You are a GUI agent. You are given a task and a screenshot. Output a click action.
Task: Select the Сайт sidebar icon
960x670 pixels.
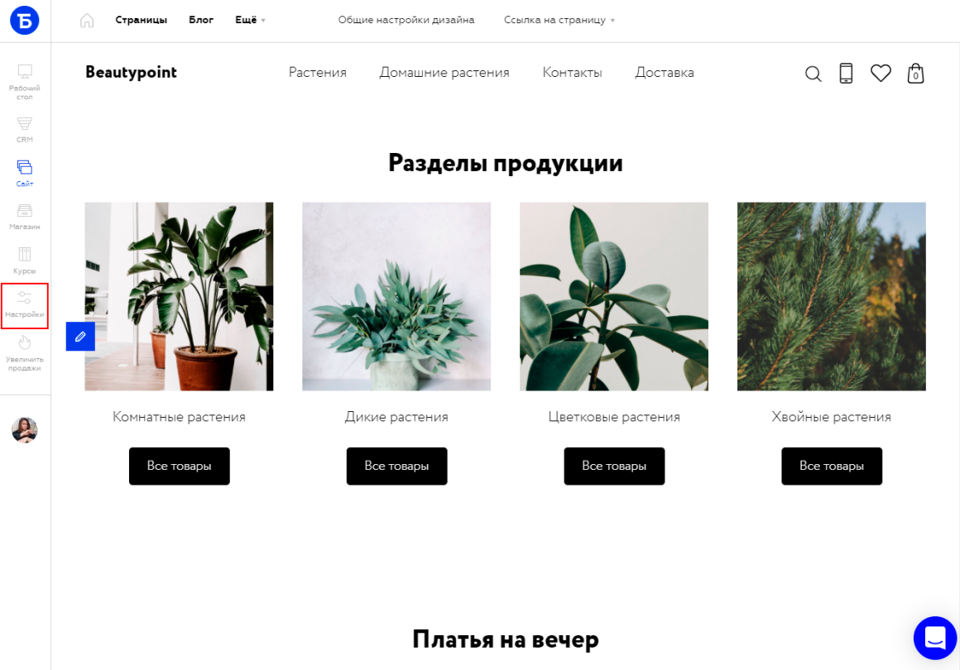pyautogui.click(x=25, y=173)
